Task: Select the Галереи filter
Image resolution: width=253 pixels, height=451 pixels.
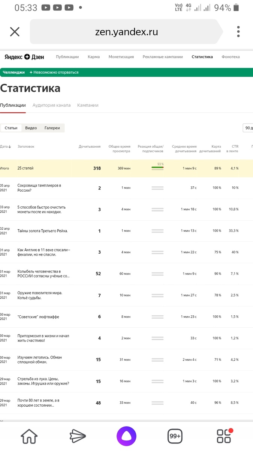Action: click(52, 128)
